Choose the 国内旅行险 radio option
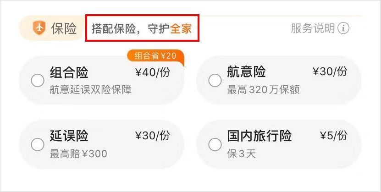Screen dimensions: 381x192 tap(215, 145)
